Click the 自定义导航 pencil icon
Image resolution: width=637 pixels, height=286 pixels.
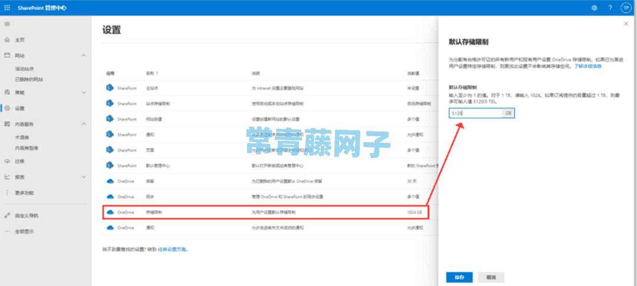pyautogui.click(x=7, y=215)
